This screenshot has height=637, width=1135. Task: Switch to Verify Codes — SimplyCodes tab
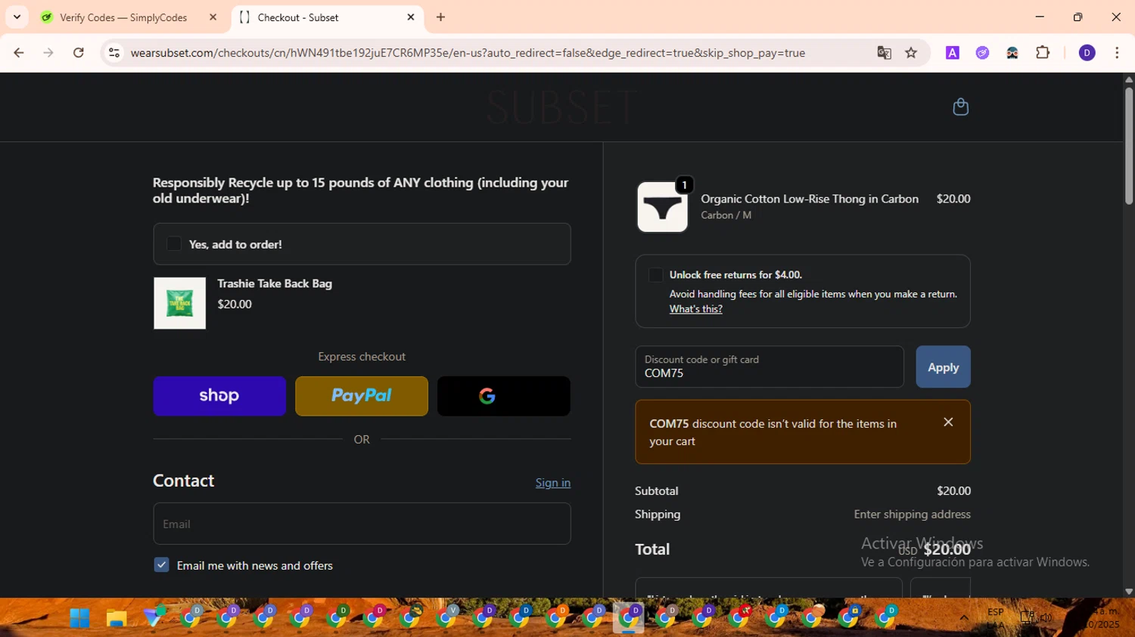tap(123, 17)
